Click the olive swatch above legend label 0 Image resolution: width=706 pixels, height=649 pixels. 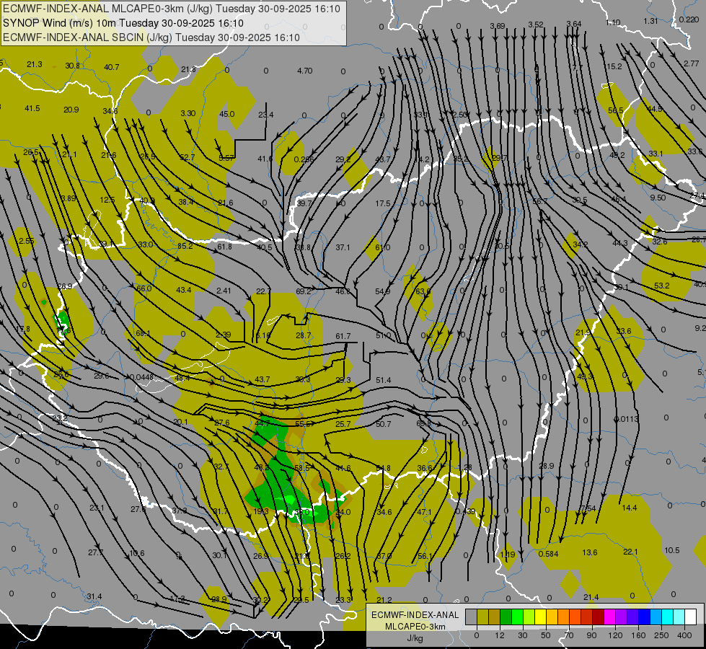[x=482, y=617]
